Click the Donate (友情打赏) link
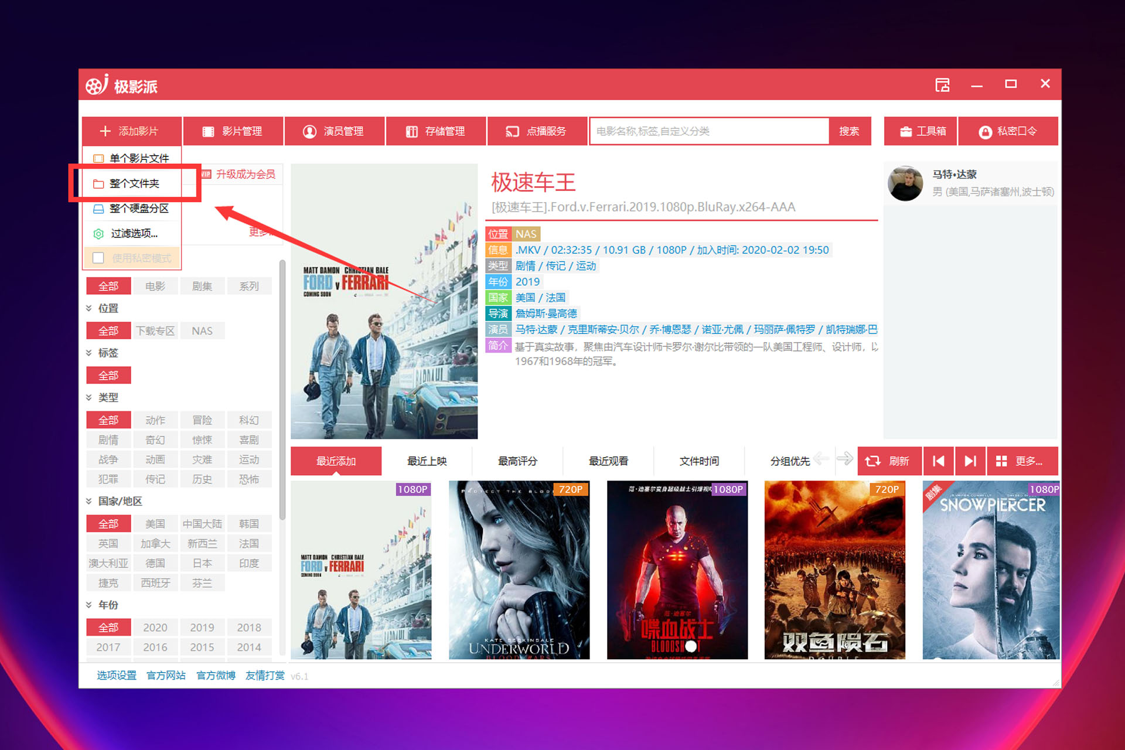 [x=265, y=676]
